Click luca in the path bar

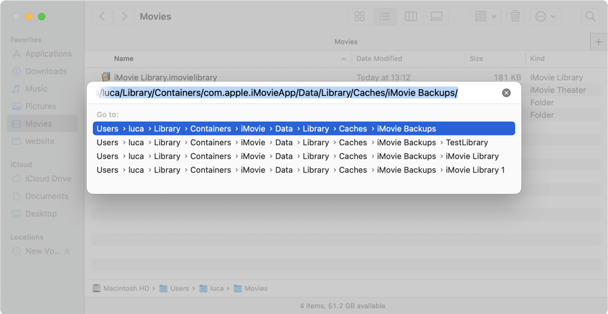click(212, 288)
